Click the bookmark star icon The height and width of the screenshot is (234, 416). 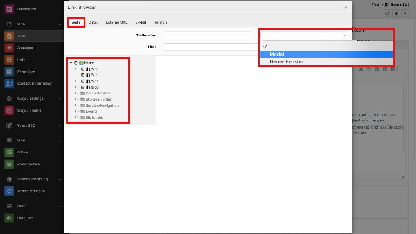[x=396, y=13]
